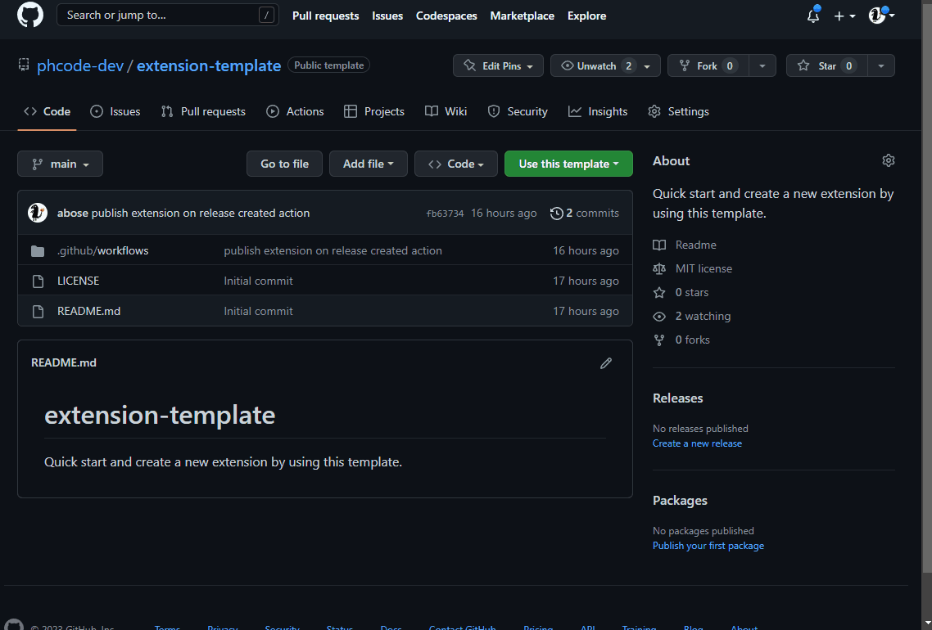Open the latest commit message link
932x630 pixels.
pos(201,213)
